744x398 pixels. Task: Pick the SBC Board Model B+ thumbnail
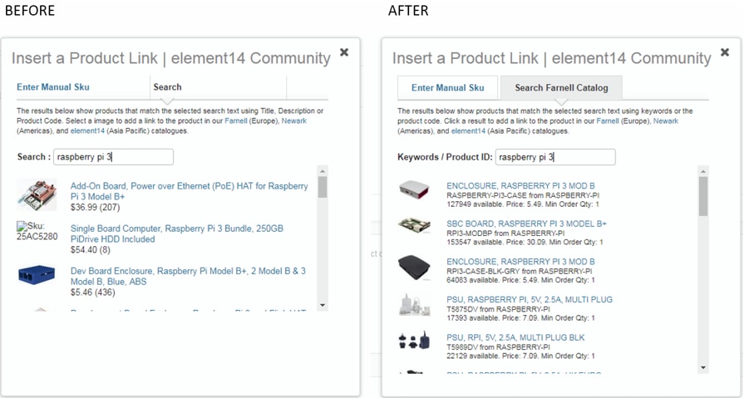point(414,227)
